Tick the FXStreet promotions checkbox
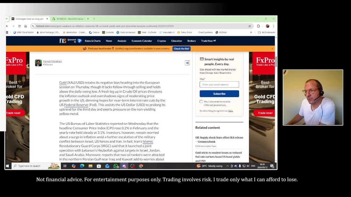Screen dimensions: 351x197 [x=201, y=102]
